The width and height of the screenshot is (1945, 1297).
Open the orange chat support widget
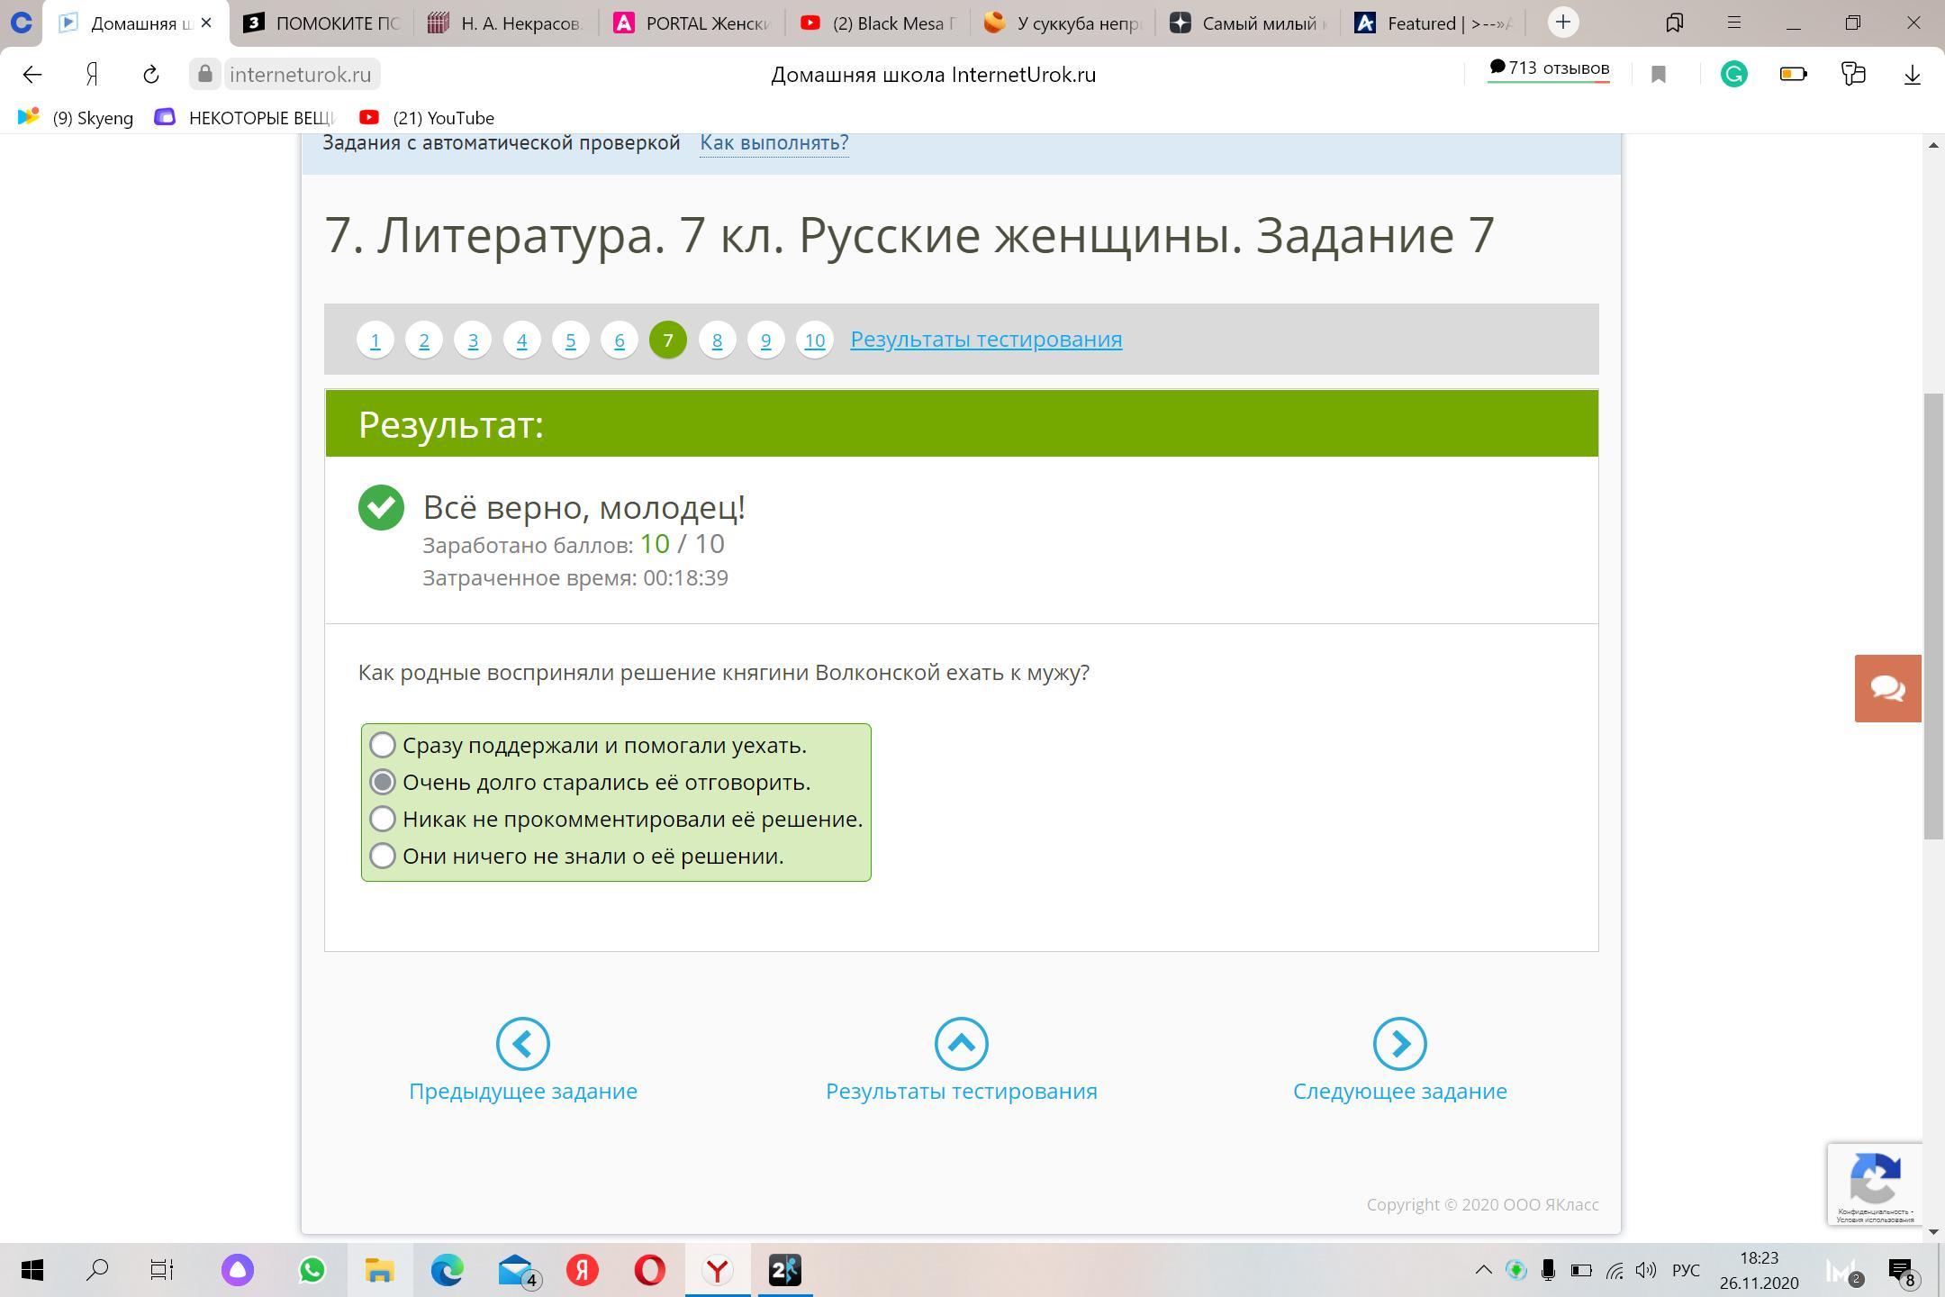(1887, 689)
